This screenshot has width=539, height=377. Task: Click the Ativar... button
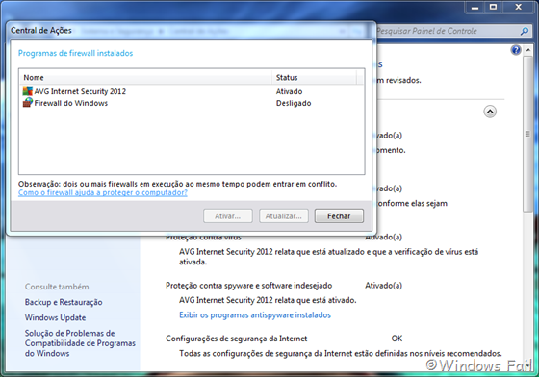point(228,216)
